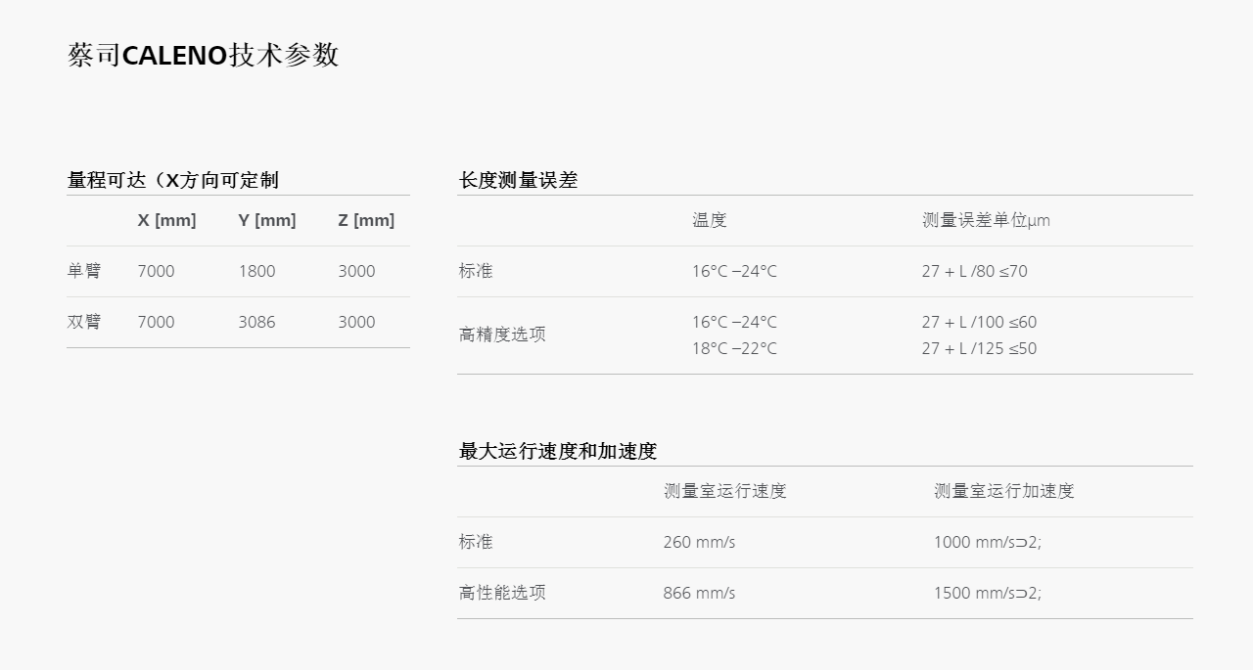Click the 1800 value in 单臂 row
Image resolution: width=1253 pixels, height=670 pixels.
click(256, 271)
